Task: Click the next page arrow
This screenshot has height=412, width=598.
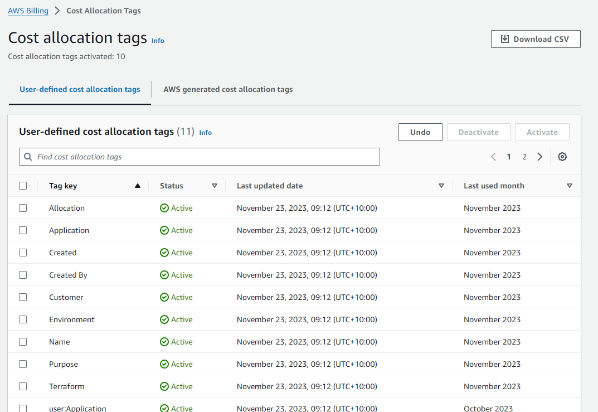Action: point(539,157)
